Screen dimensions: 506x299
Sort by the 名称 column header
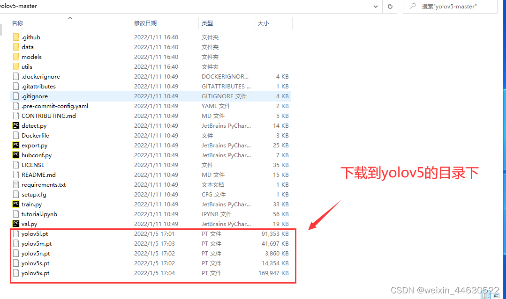coord(17,23)
